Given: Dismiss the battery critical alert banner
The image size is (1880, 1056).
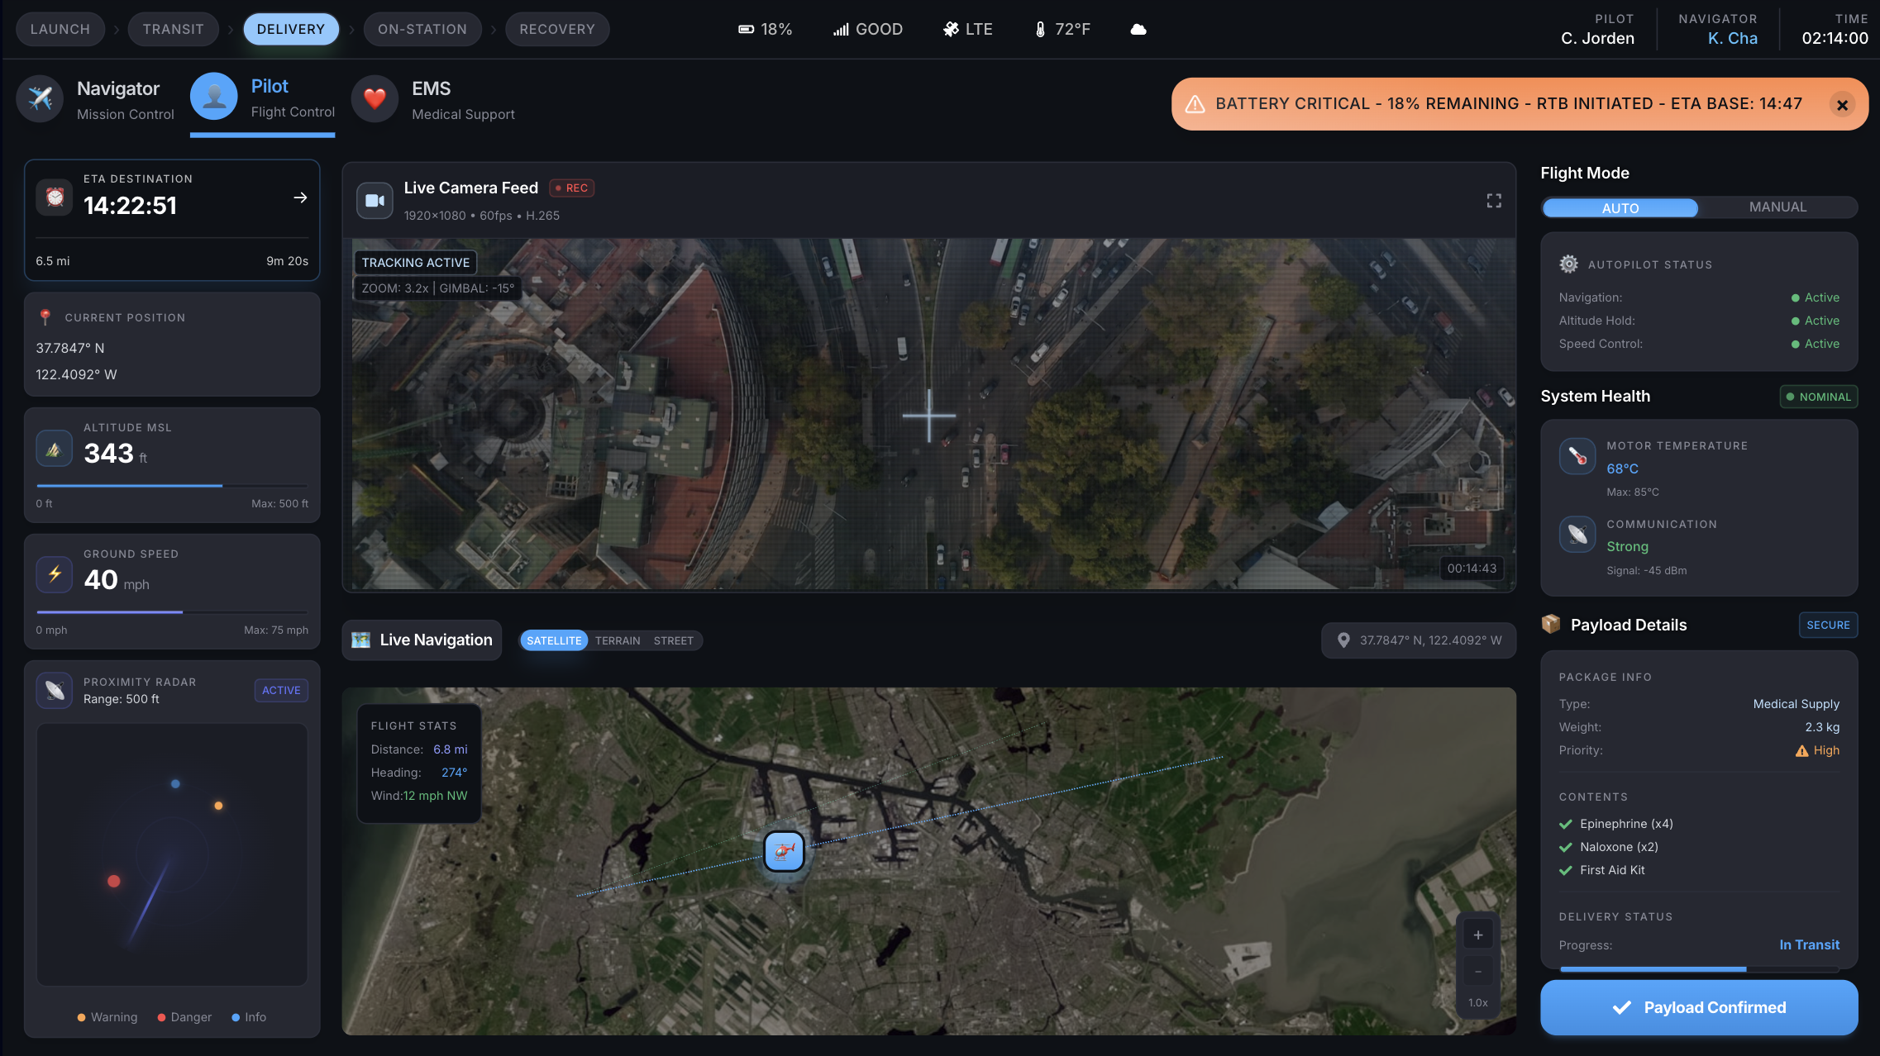Looking at the screenshot, I should [1841, 105].
